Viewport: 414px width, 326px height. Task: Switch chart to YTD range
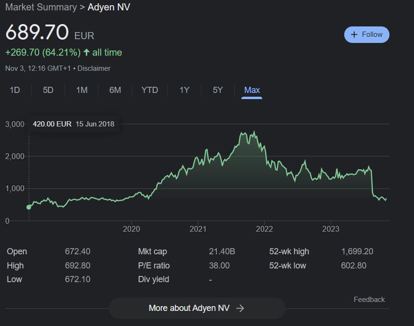click(149, 90)
